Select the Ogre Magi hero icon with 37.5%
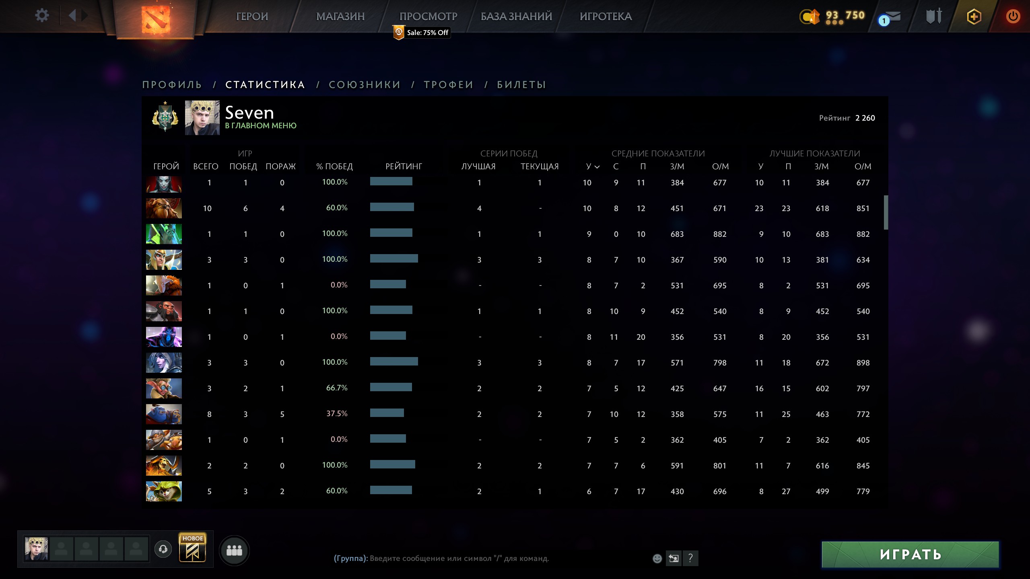The width and height of the screenshot is (1030, 579). click(164, 414)
